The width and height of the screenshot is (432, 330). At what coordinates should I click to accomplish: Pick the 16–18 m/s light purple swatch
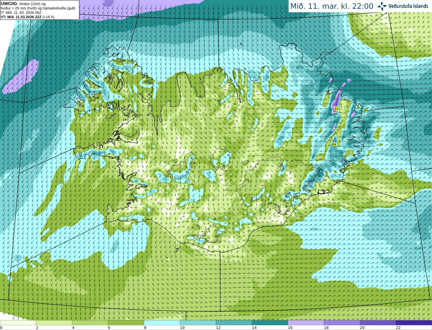tap(306, 323)
